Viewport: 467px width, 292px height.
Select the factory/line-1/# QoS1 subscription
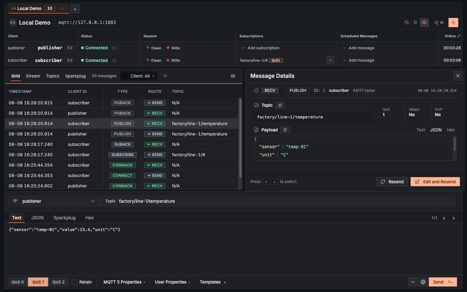pos(261,60)
